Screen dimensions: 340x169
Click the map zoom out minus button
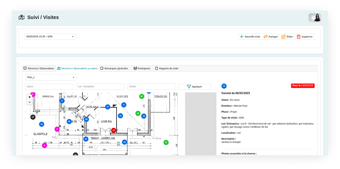pyautogui.click(x=30, y=102)
